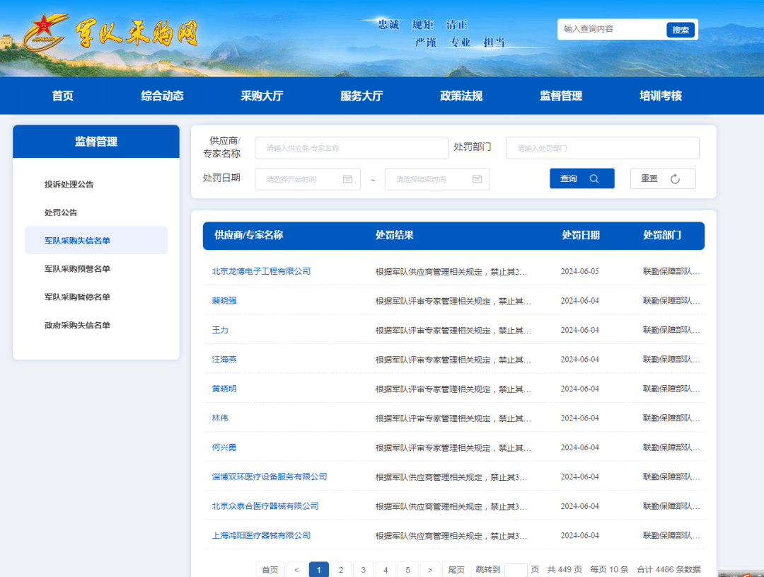Image resolution: width=764 pixels, height=577 pixels.
Task: Open the 培训考核 navigation item
Action: 661,96
